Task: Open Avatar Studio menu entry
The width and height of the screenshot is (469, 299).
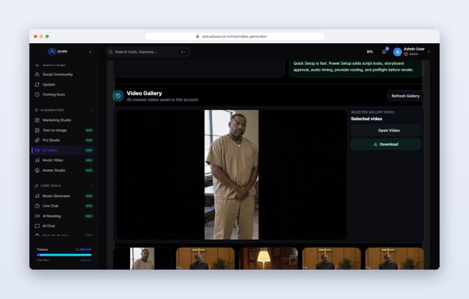Action: 54,170
